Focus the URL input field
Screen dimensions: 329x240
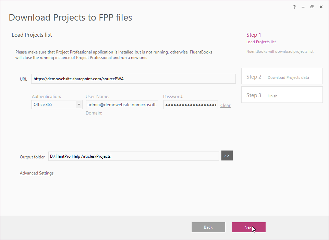[x=133, y=79]
